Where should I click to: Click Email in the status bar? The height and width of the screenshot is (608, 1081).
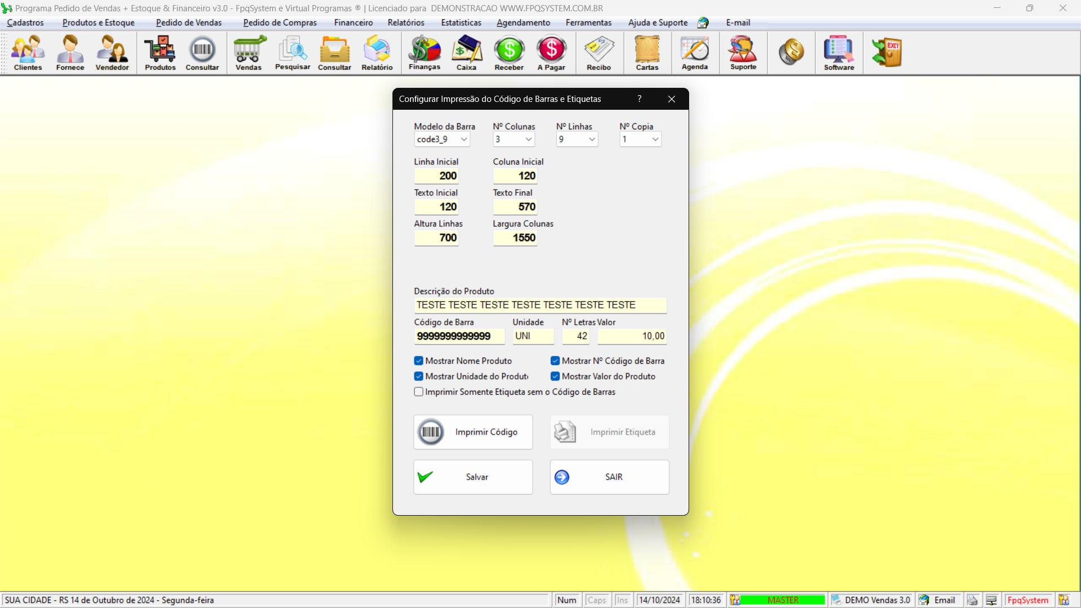pyautogui.click(x=939, y=600)
